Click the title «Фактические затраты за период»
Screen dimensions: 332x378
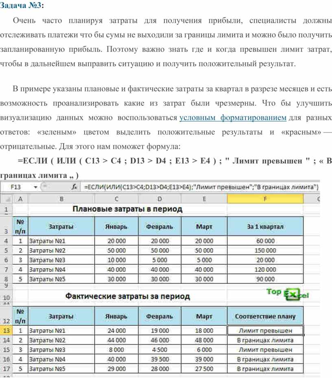coord(127,296)
